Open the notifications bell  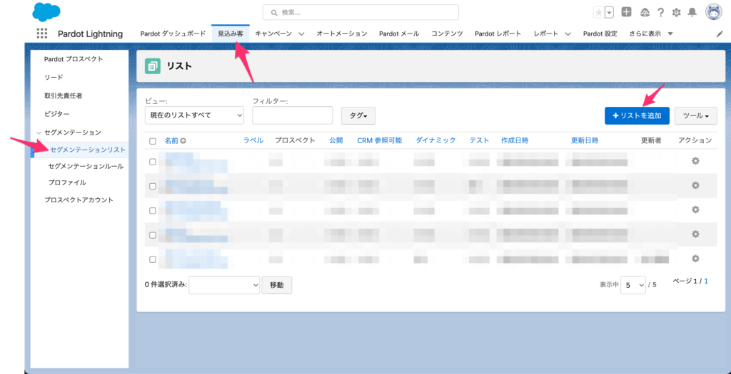tap(692, 12)
